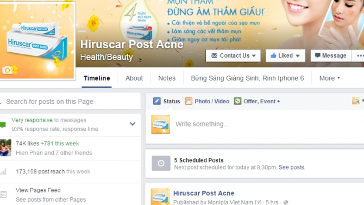Click the scheduled posts clock icon
This screenshot has width=364, height=205.
click(161, 163)
